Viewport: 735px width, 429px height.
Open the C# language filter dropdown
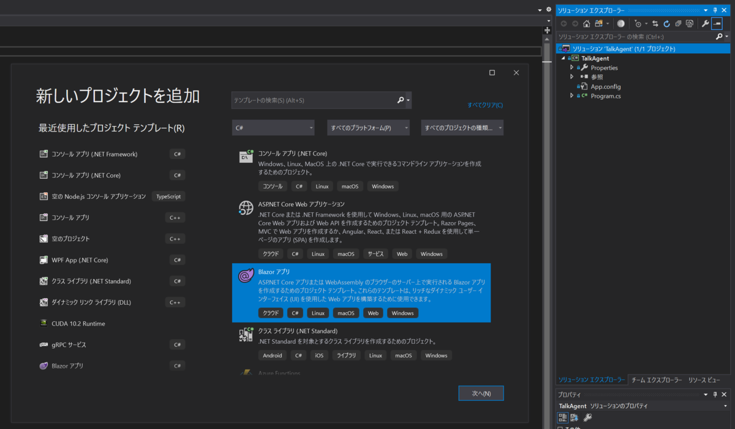pos(273,128)
